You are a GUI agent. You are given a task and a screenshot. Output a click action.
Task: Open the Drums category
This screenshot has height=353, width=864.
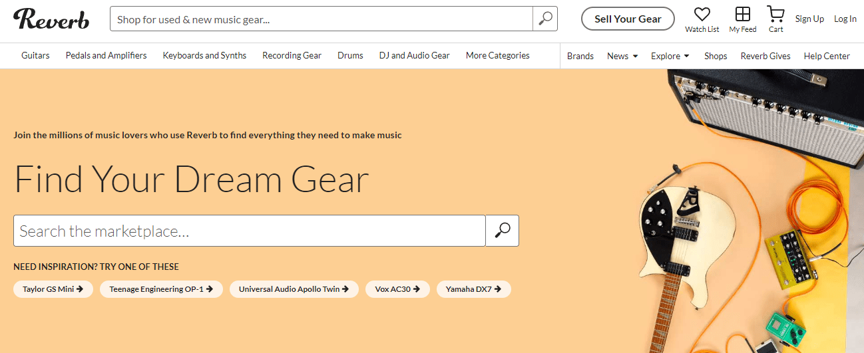point(350,55)
